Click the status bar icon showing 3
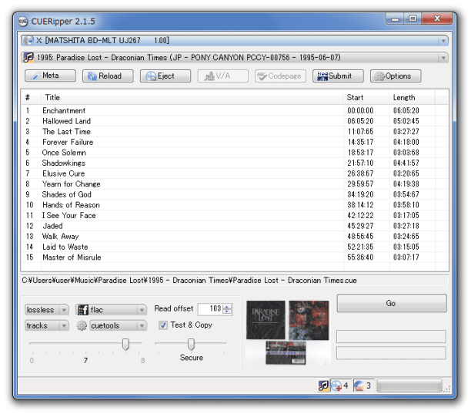This screenshot has width=471, height=414. [363, 385]
